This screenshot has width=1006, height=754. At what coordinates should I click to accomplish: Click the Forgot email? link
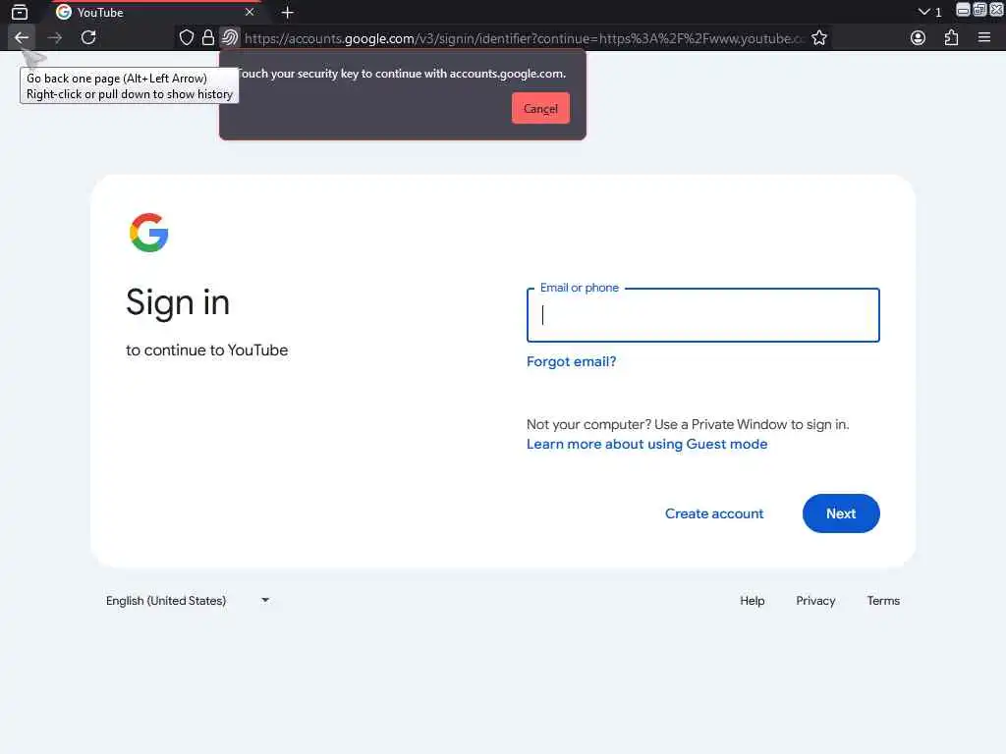tap(571, 361)
